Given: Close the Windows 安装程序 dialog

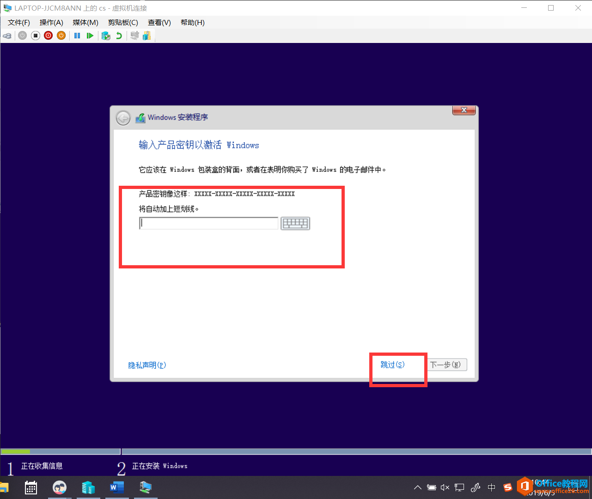Looking at the screenshot, I should (464, 110).
